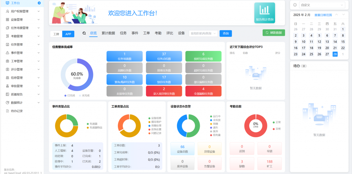Toggle the 已完成 legend in completion chart
352x174 pixels.
(x=71, y=95)
